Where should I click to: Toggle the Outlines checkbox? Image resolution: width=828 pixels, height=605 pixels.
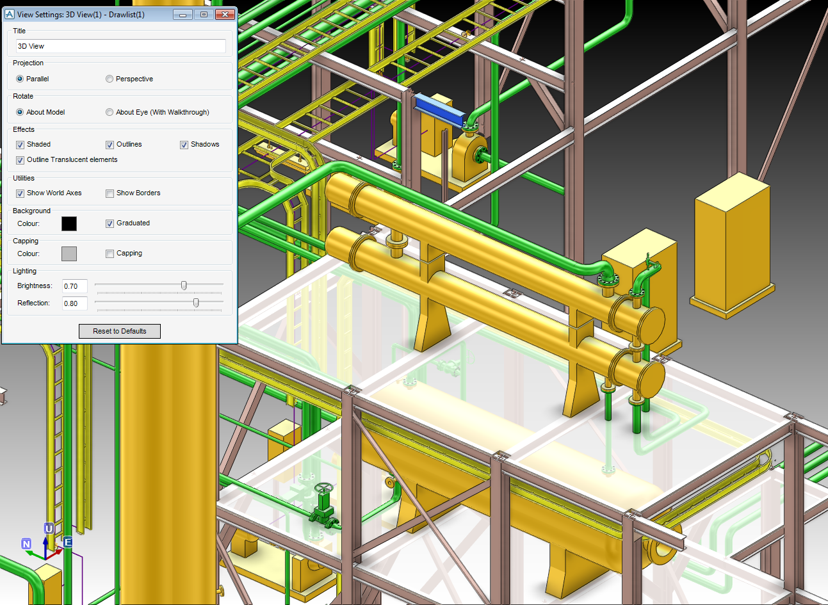click(110, 145)
